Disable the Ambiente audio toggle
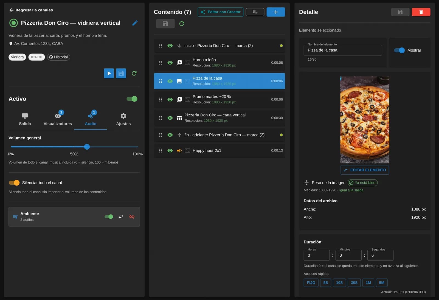 click(x=109, y=217)
